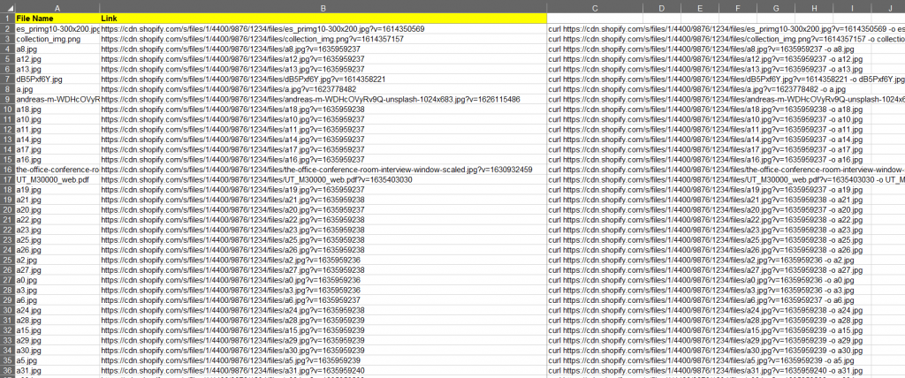This screenshot has width=905, height=378.
Task: Select the a8.jpg file name cell
Action: point(57,49)
